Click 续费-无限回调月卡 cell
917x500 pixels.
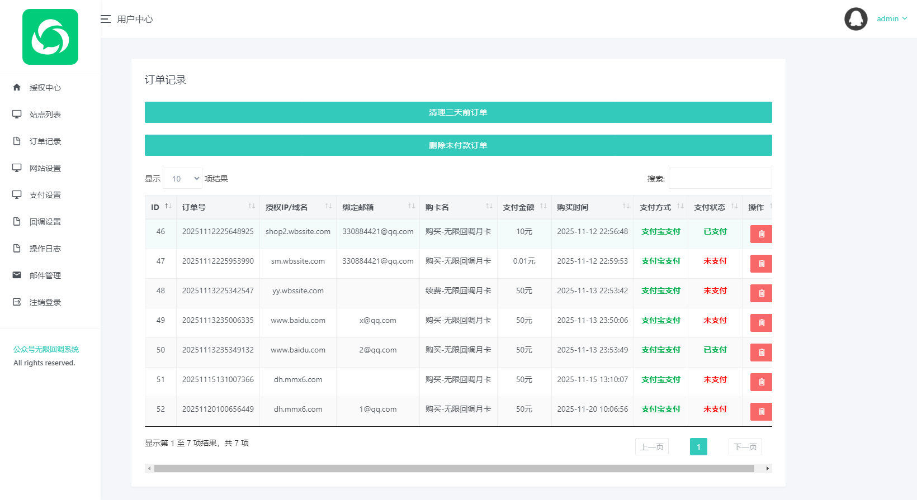(459, 291)
